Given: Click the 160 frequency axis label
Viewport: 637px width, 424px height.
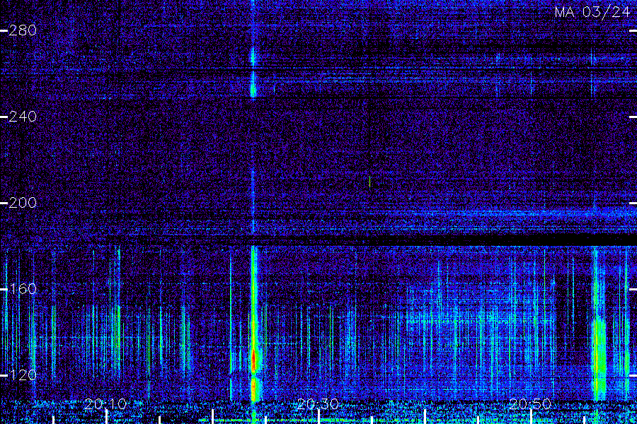Looking at the screenshot, I should click(23, 289).
